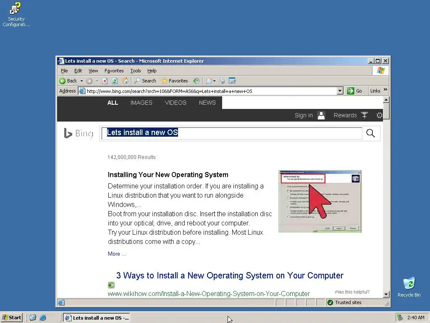Click the scrollbar down arrow
Viewport: 430px width, 323px height.
click(386, 294)
